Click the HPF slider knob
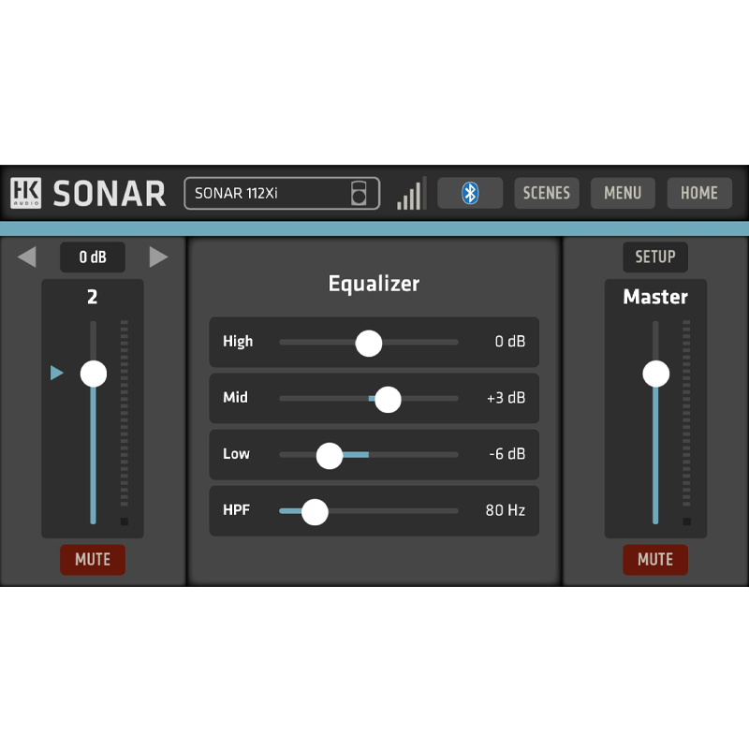Image resolution: width=749 pixels, height=749 pixels. click(x=315, y=511)
